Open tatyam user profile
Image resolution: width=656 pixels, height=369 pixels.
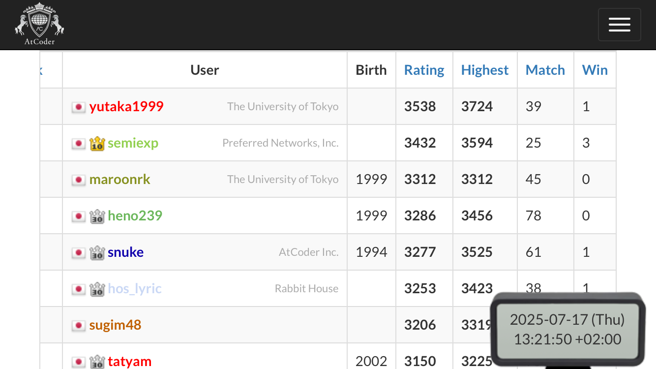129,361
